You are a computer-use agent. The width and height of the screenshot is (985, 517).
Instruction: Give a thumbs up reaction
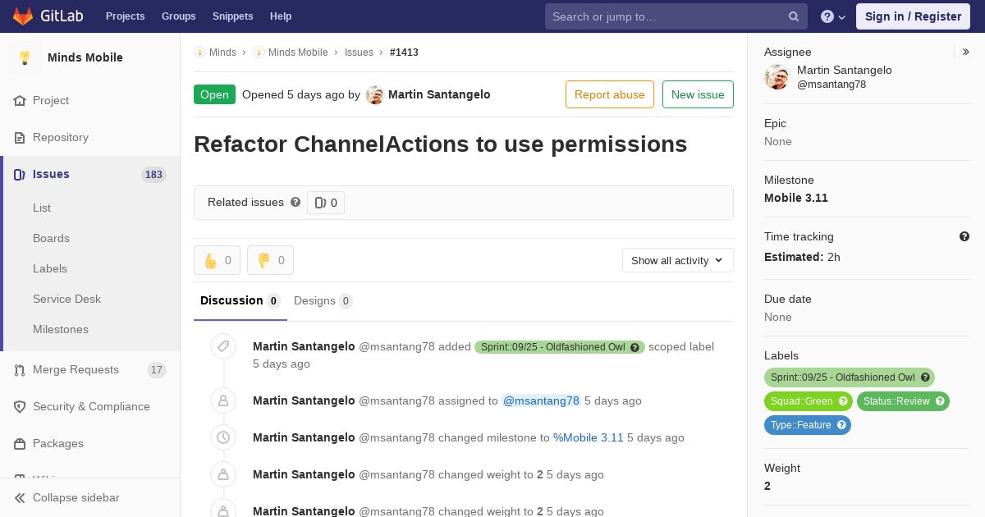[217, 260]
